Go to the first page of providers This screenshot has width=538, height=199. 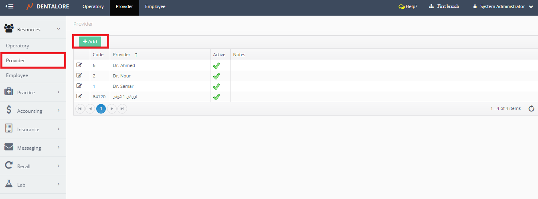pos(80,109)
